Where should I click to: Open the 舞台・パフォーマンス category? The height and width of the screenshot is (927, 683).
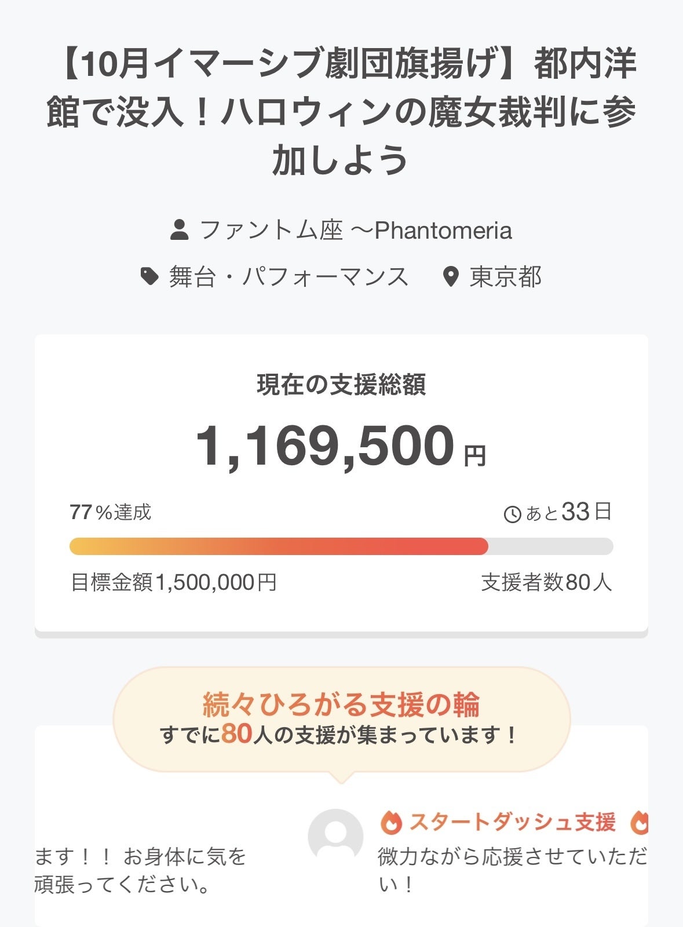tap(288, 276)
